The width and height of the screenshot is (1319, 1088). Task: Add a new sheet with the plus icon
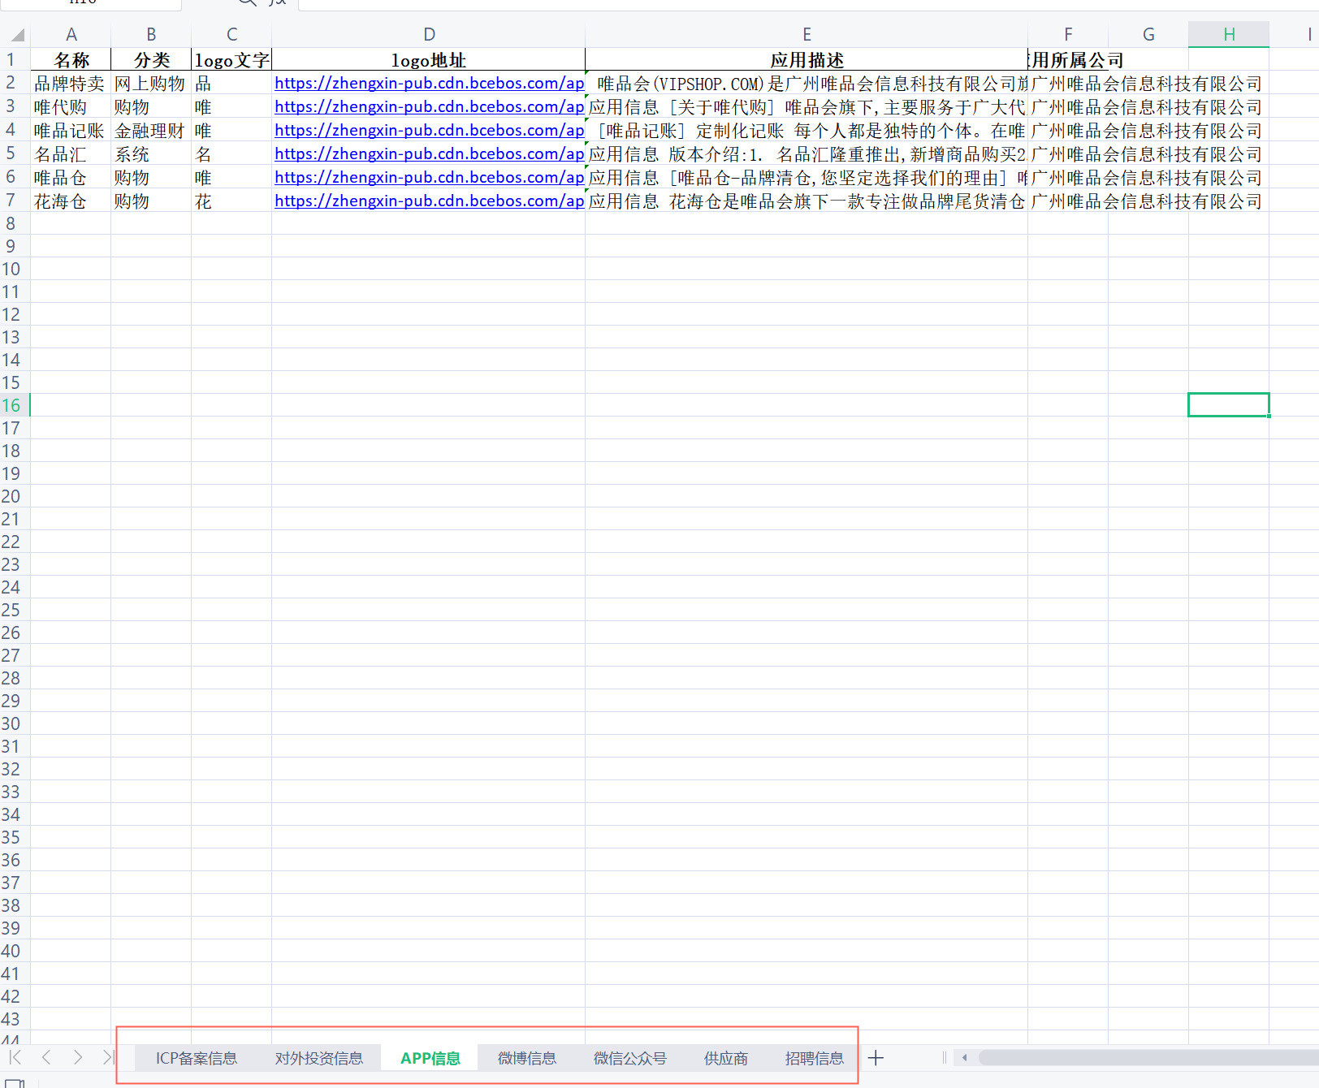[876, 1058]
